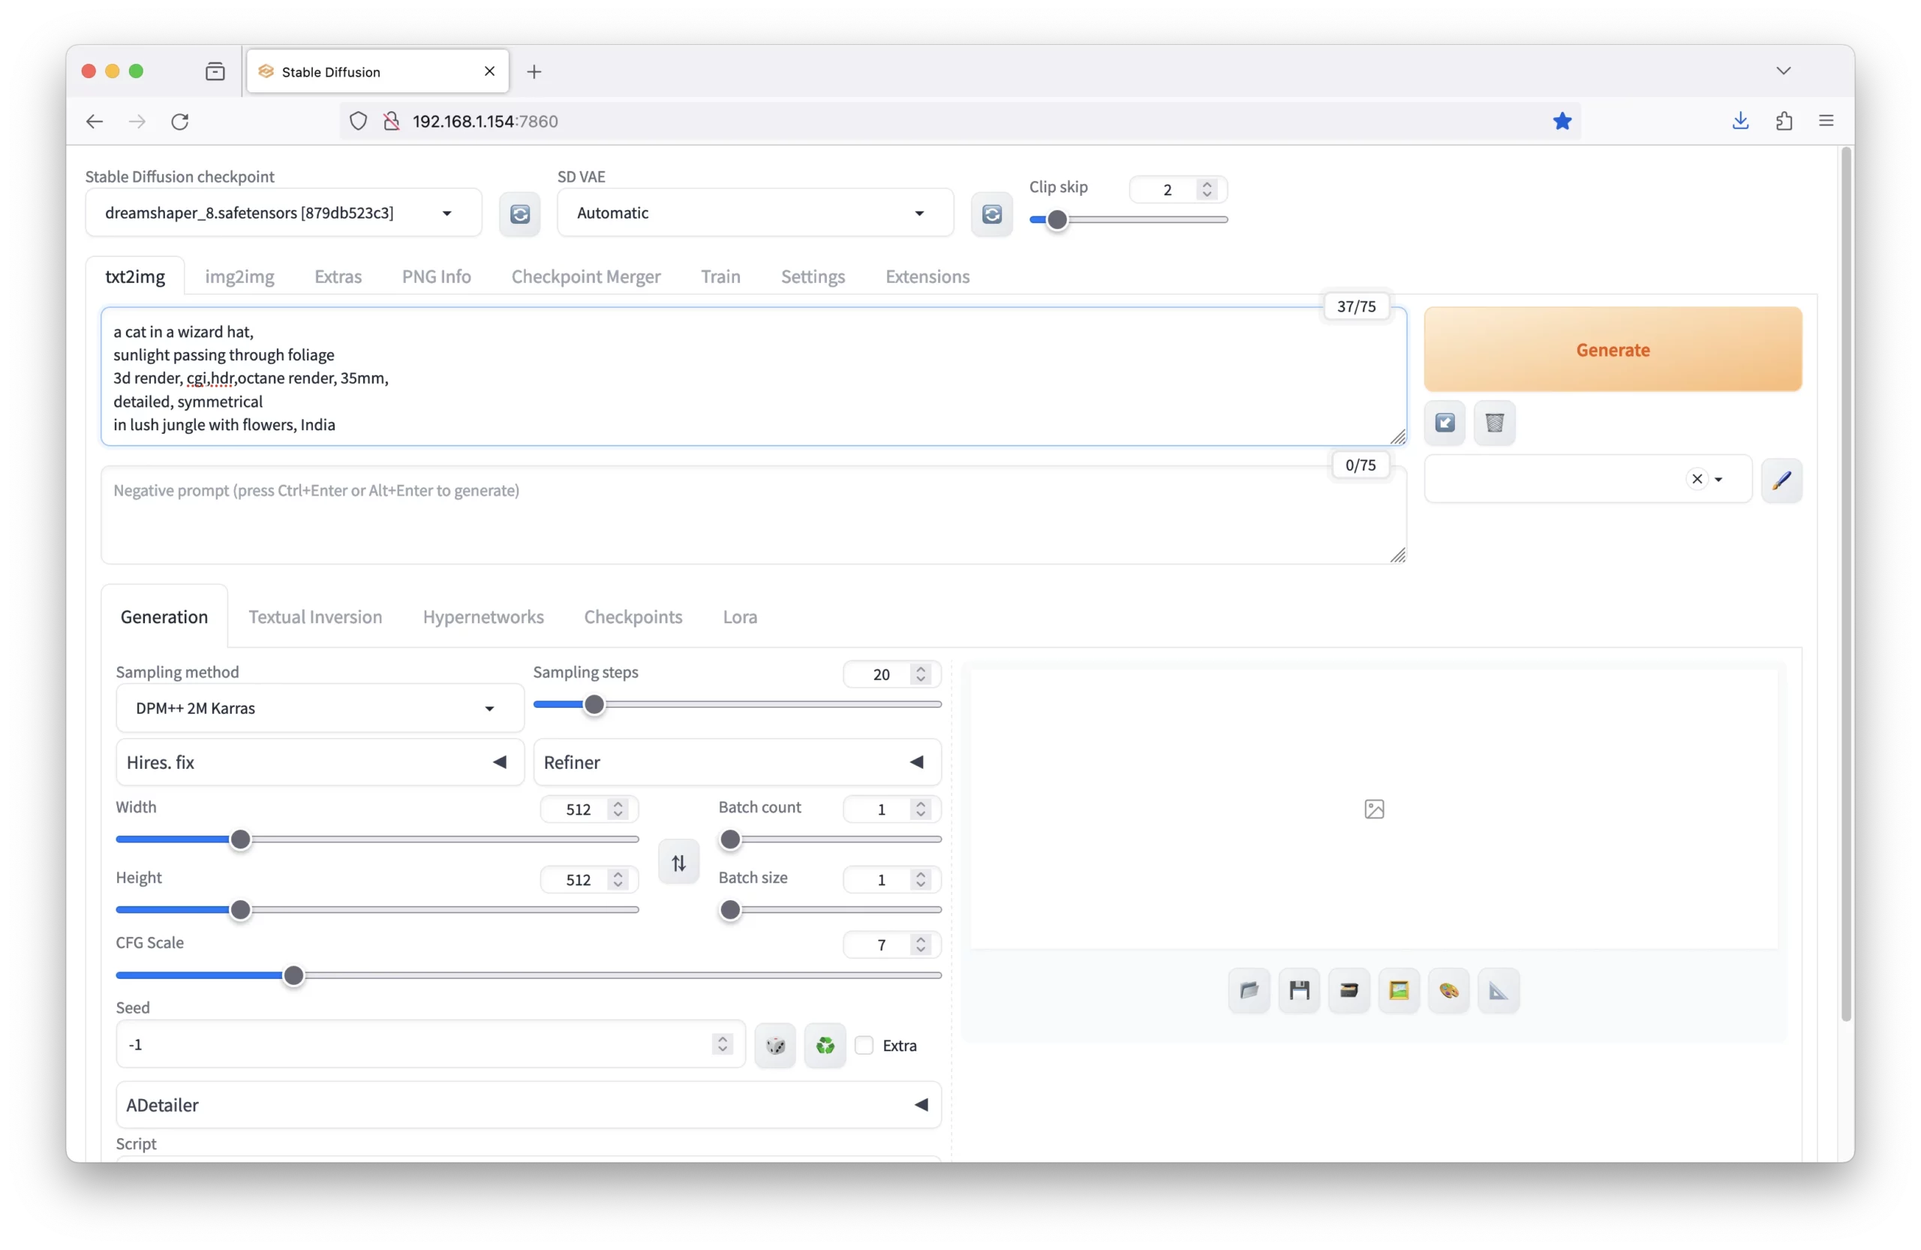Image resolution: width=1921 pixels, height=1250 pixels.
Task: Send image to inpaint palette icon
Action: pos(1448,991)
